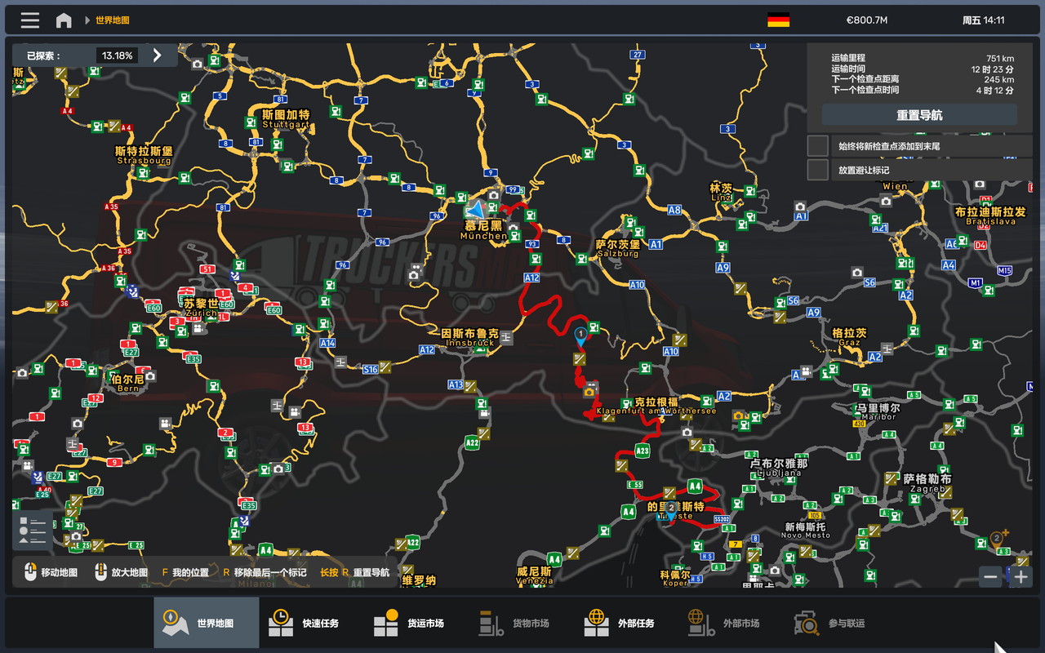Click the video camera icon left of Graz
This screenshot has height=653, width=1045.
[x=806, y=371]
